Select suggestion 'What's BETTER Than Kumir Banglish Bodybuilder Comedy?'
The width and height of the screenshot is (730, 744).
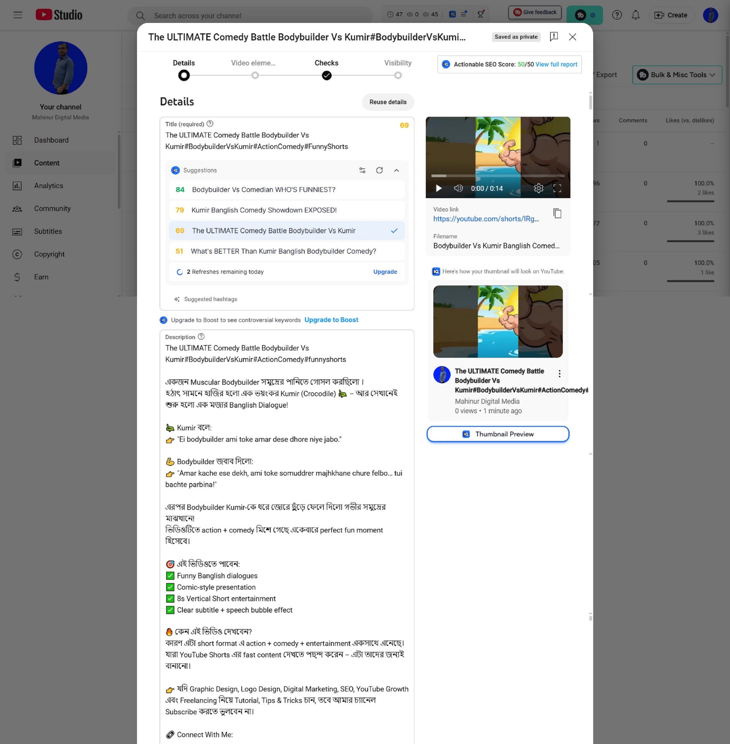tap(287, 251)
